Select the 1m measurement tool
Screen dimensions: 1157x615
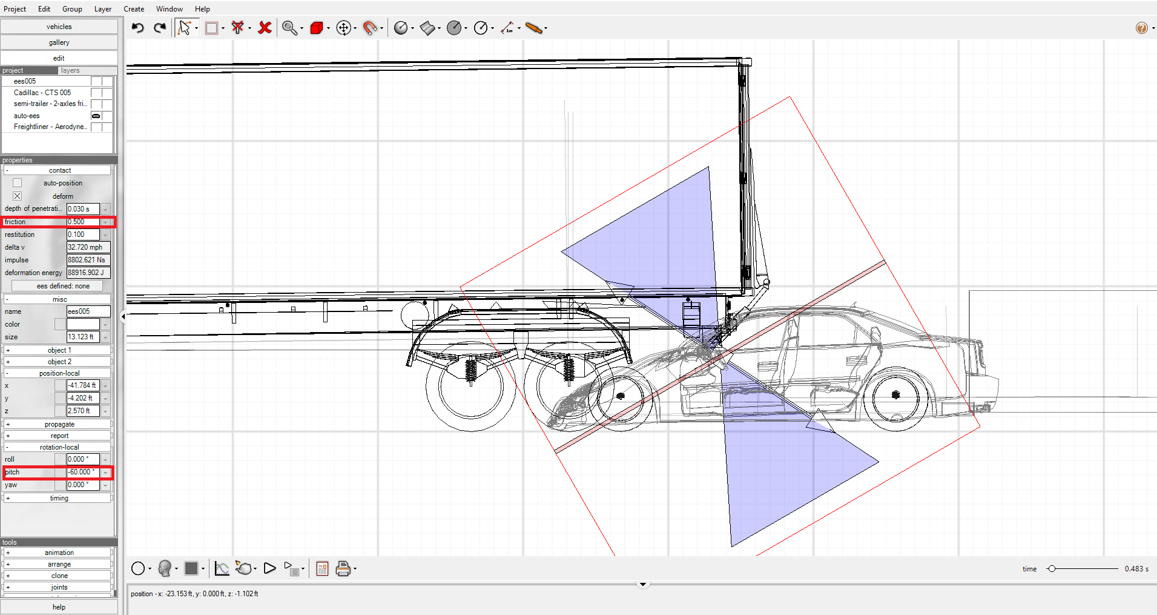(x=507, y=28)
